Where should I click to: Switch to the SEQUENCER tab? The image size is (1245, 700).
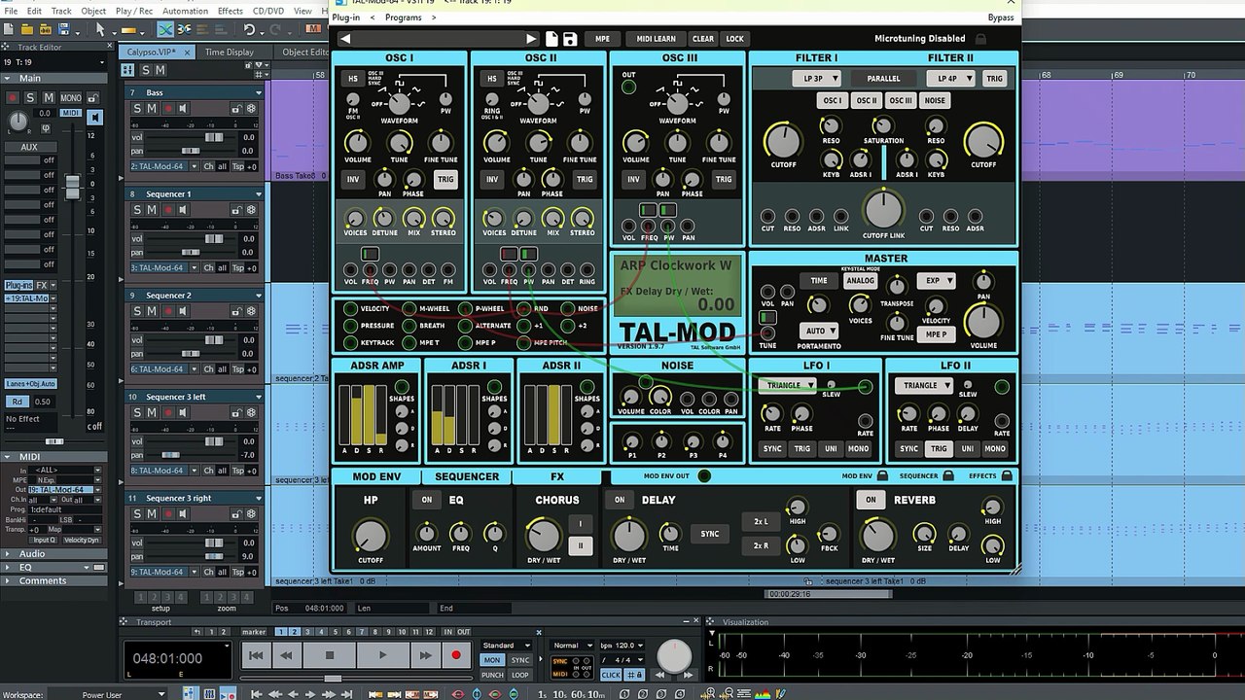[x=467, y=476]
